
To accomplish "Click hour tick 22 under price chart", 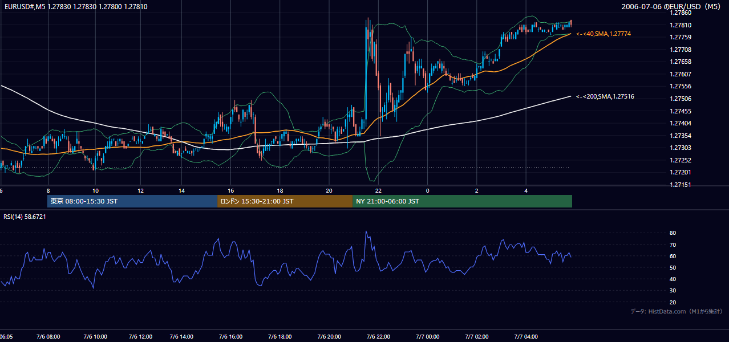I will [x=378, y=190].
